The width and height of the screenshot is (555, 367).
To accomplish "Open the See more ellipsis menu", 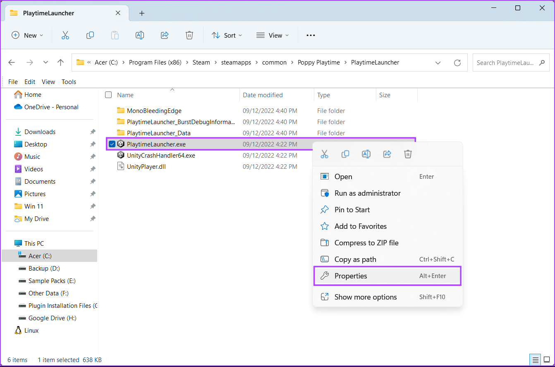I will point(311,35).
